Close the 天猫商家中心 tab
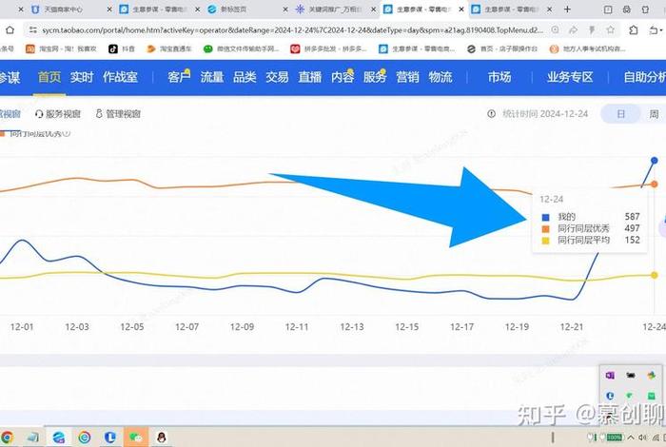Image resolution: width=666 pixels, height=447 pixels. [109, 9]
